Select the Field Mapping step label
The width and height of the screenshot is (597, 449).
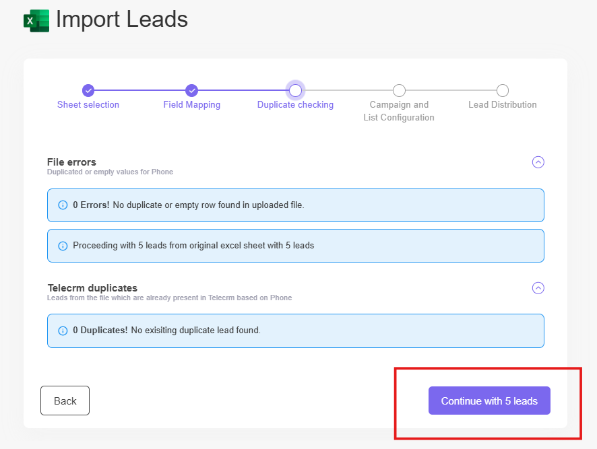tap(191, 105)
